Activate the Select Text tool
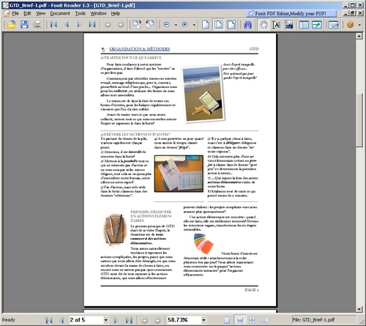 point(276,25)
